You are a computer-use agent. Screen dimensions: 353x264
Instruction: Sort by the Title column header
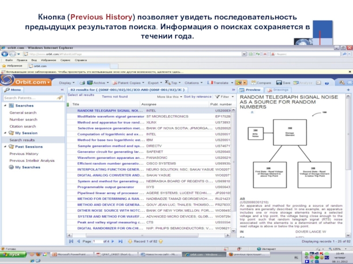(75, 104)
